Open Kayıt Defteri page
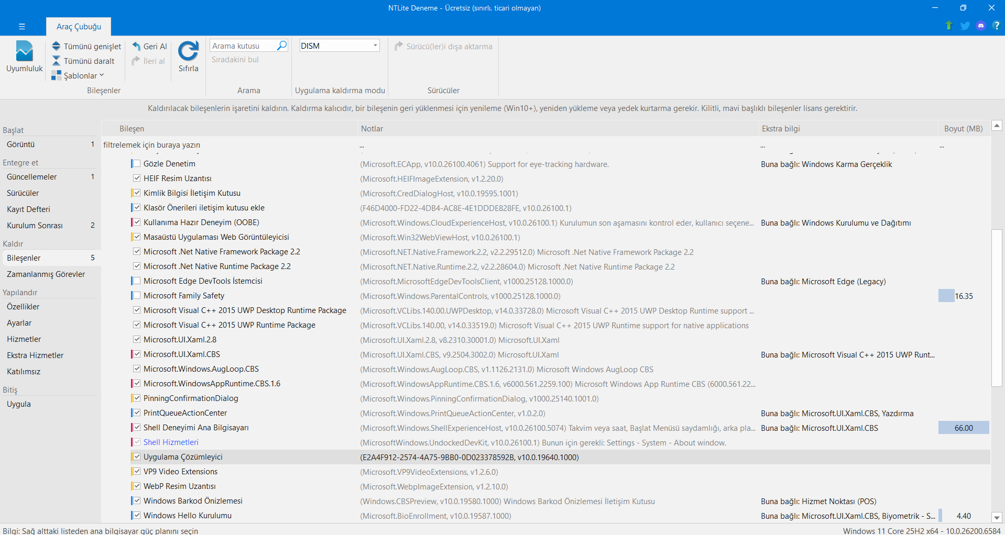The height and width of the screenshot is (535, 1005). 50,209
